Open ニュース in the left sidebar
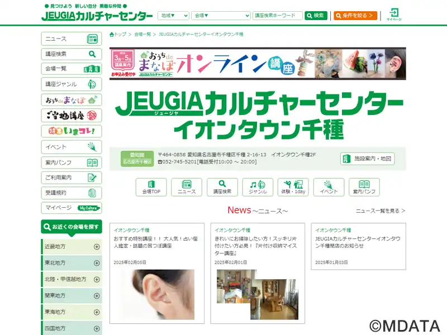The width and height of the screenshot is (447, 335). [x=72, y=39]
